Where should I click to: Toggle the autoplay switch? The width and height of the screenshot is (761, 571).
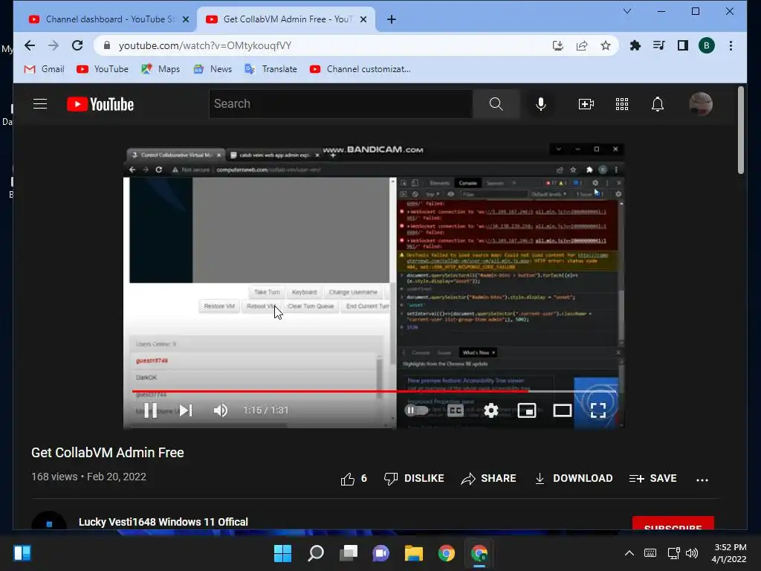[x=416, y=410]
